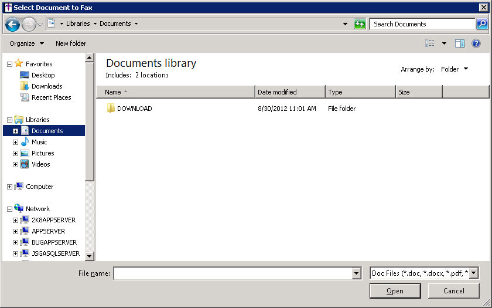Viewport: 492px width, 308px height.
Task: Click the green Refresh icon in address bar
Action: pyautogui.click(x=360, y=24)
